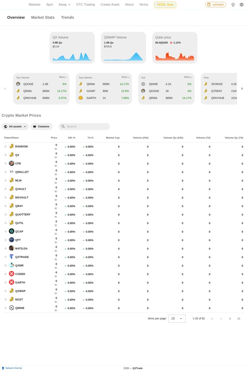The width and height of the screenshot is (247, 371).
Task: Favorite the QBAY token star
Action: pos(5,206)
